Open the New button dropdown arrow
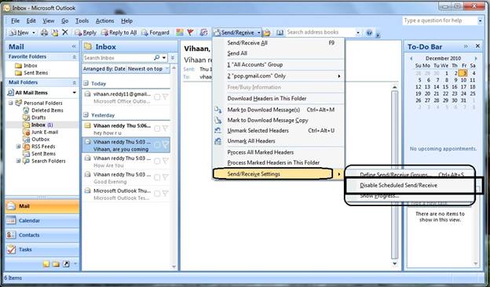 tap(34, 33)
